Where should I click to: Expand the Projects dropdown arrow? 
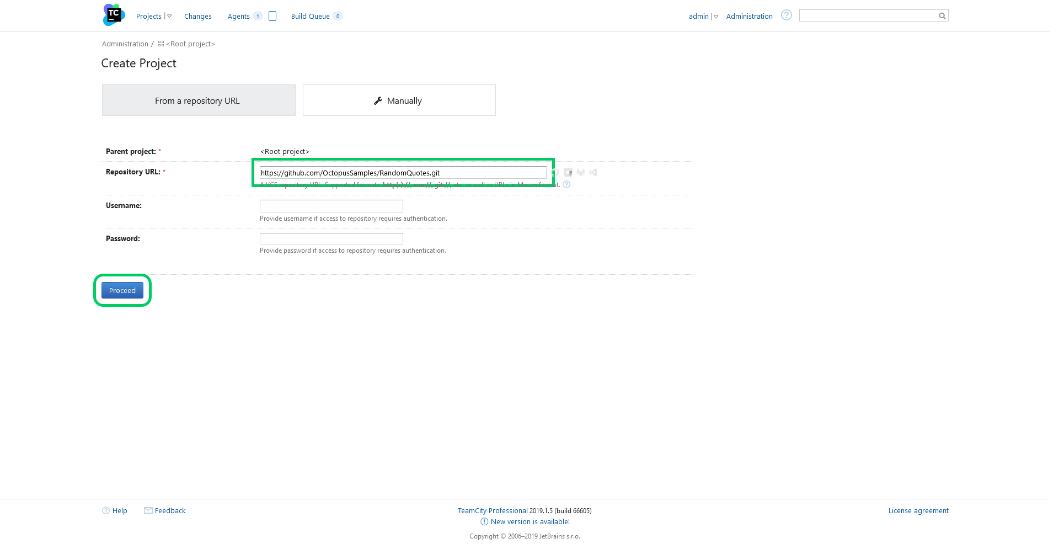169,17
